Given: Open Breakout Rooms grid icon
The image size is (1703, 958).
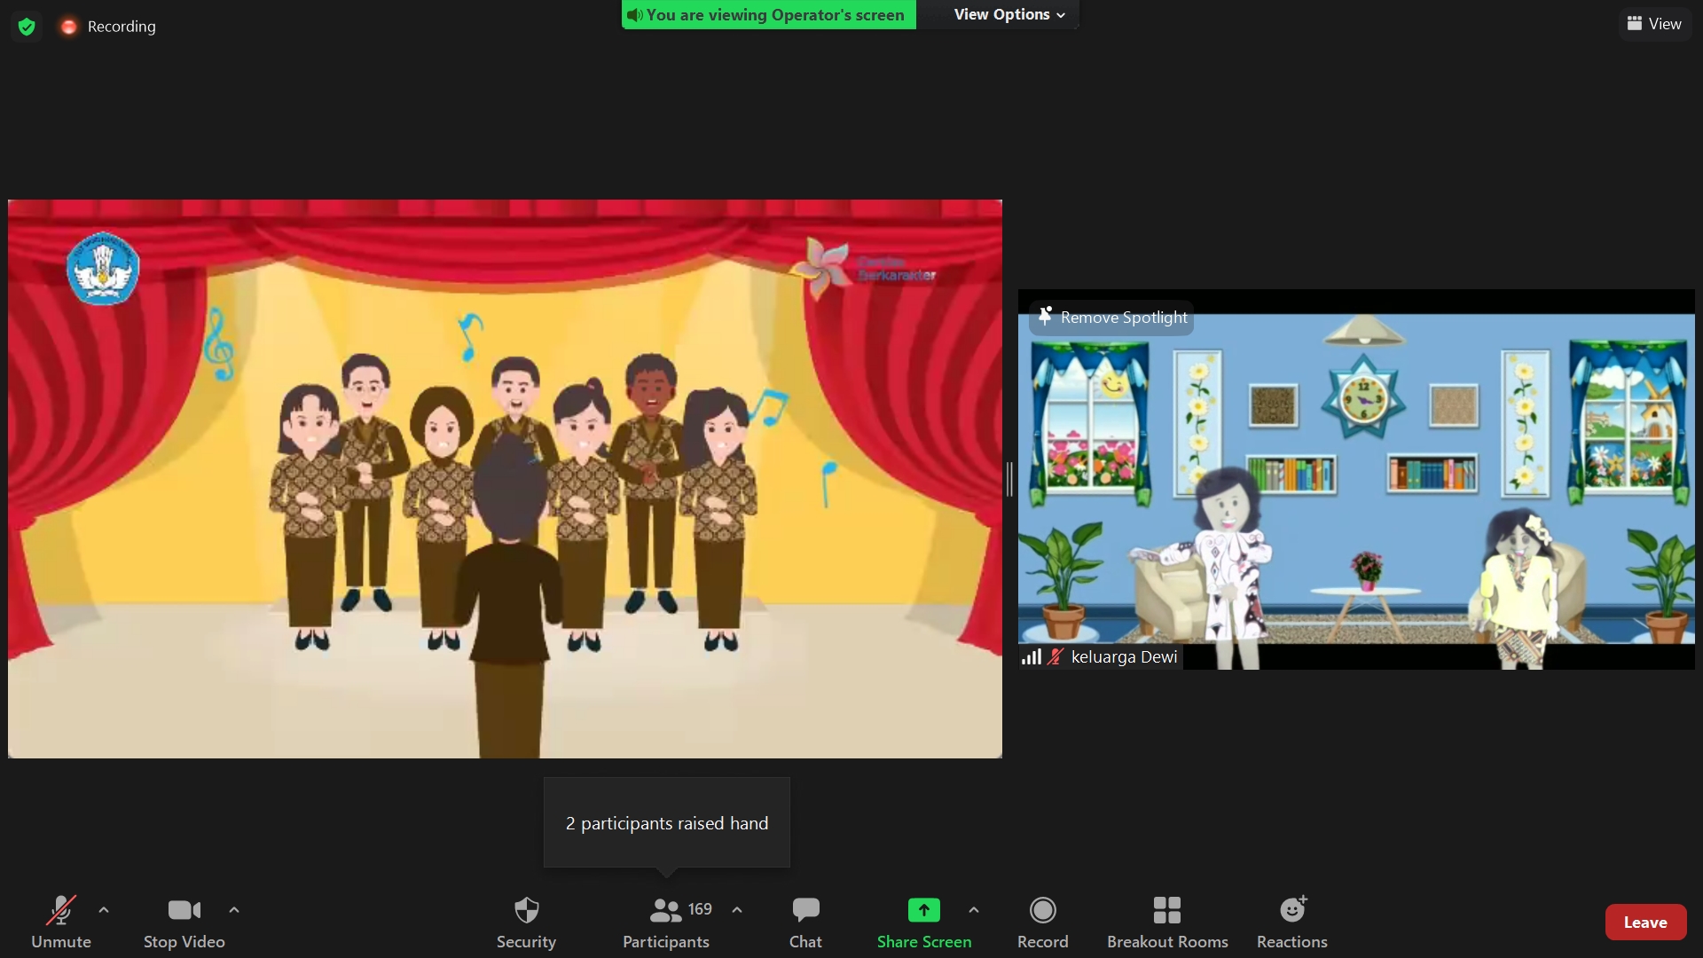Looking at the screenshot, I should (x=1166, y=910).
